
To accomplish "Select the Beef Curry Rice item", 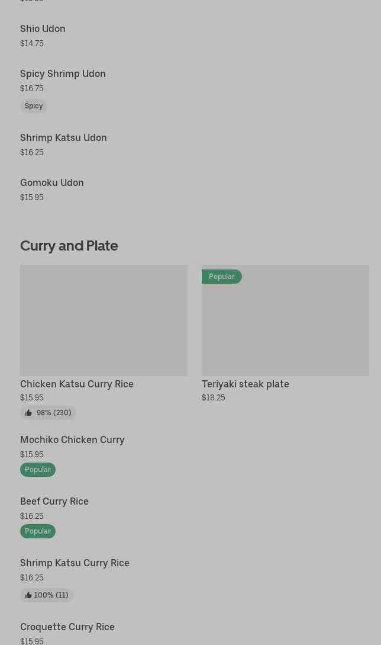I will tap(54, 501).
